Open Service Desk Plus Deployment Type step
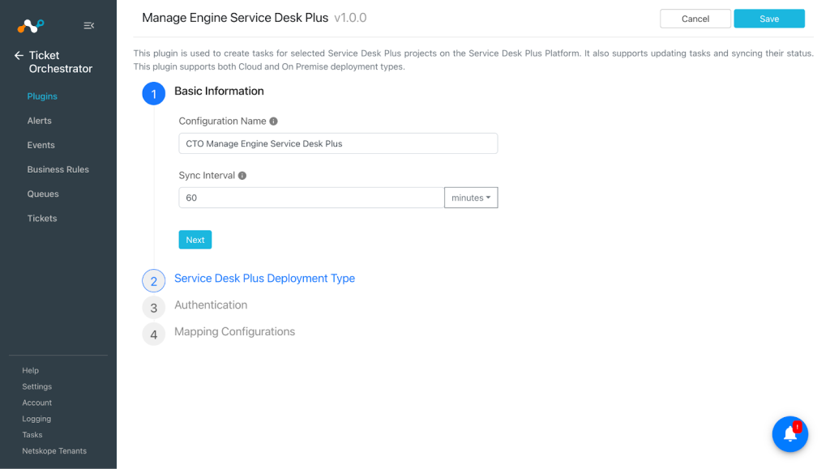830x469 pixels. tap(265, 278)
